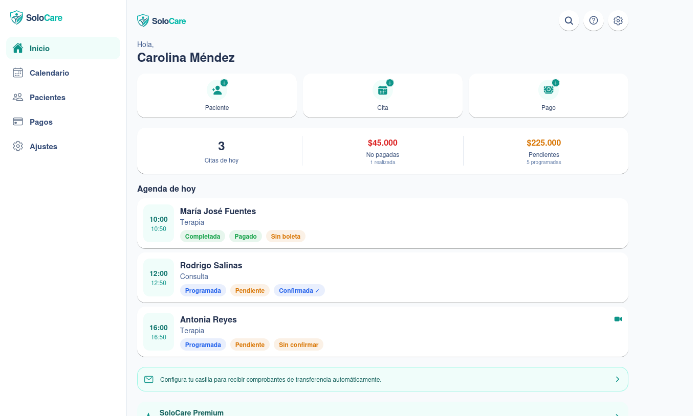Click the add patient icon
Viewport: 699px width, 416px height.
tap(217, 90)
